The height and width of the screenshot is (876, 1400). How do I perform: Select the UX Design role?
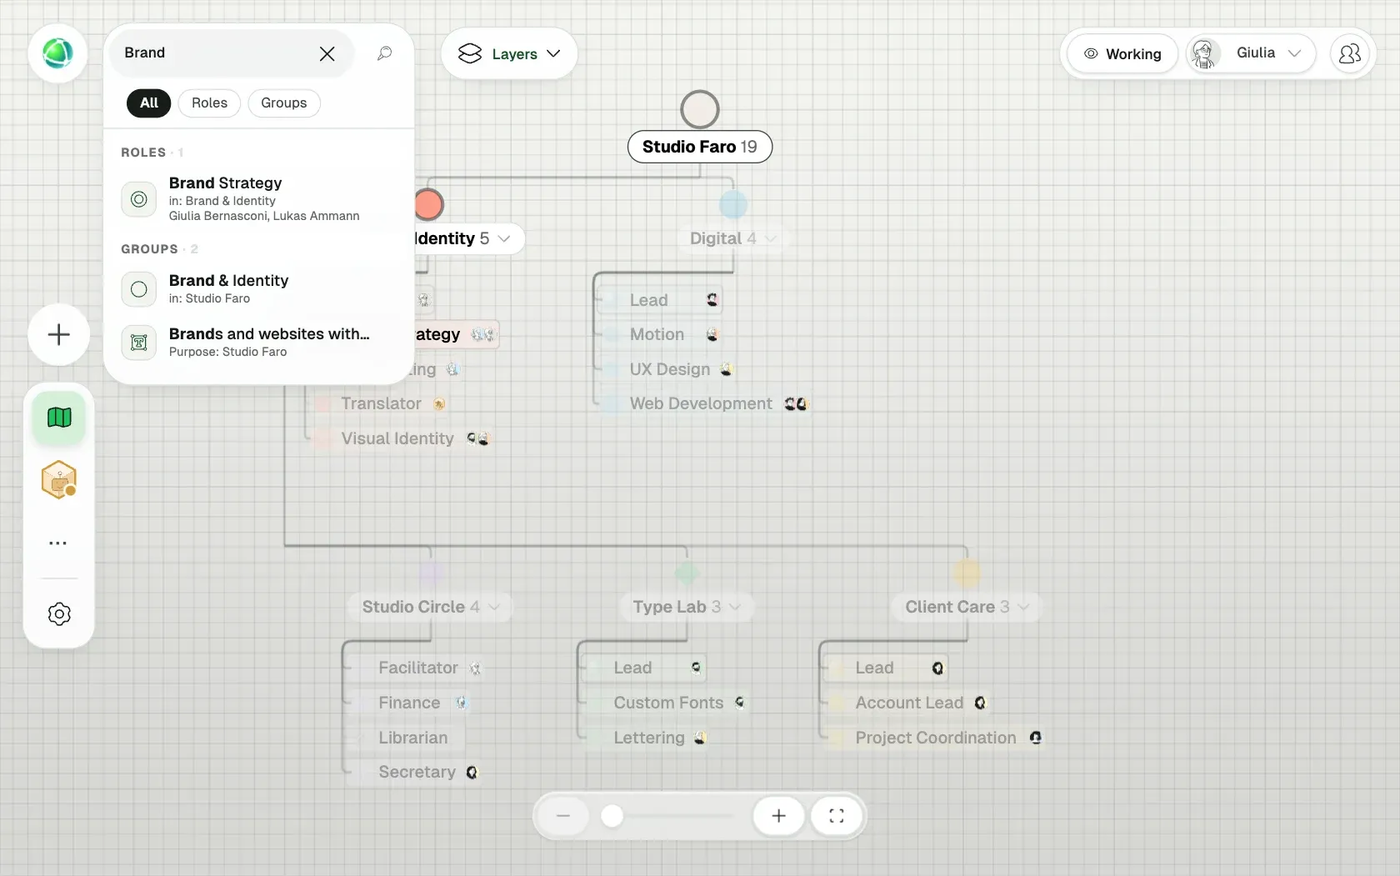pyautogui.click(x=668, y=369)
